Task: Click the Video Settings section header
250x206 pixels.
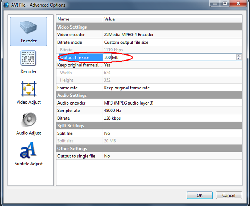Action: [x=149, y=27]
